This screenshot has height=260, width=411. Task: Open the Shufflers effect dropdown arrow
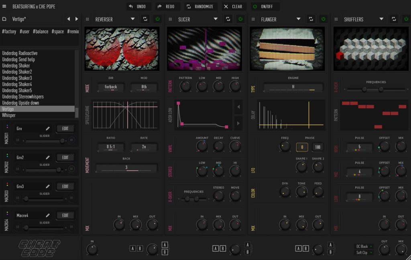pos(381,19)
